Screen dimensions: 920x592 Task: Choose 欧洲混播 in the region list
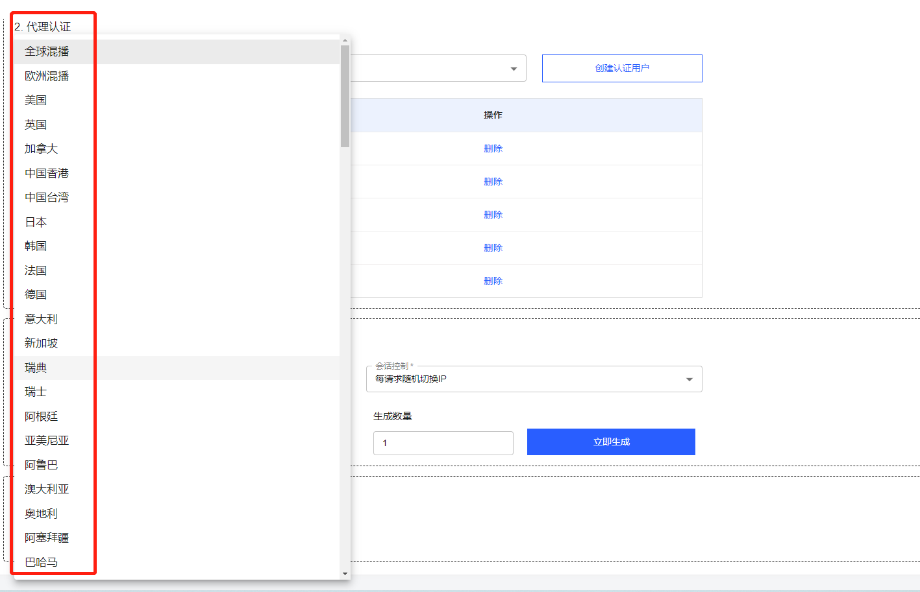[47, 76]
